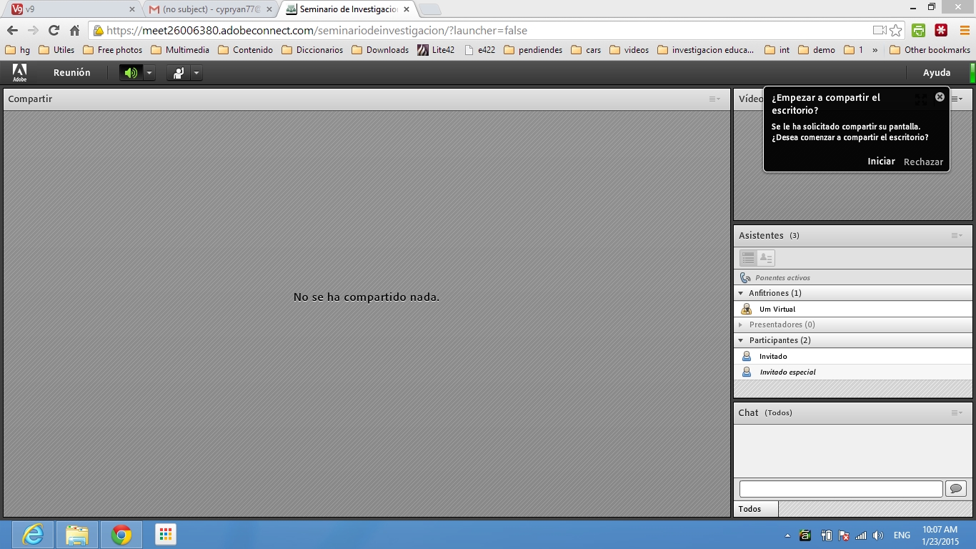The width and height of the screenshot is (976, 549).
Task: Open the Chat pod options menu
Action: point(957,412)
